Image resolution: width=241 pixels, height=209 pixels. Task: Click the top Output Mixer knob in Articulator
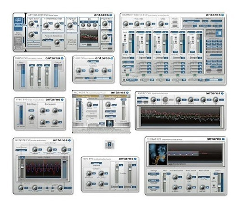click(105, 24)
